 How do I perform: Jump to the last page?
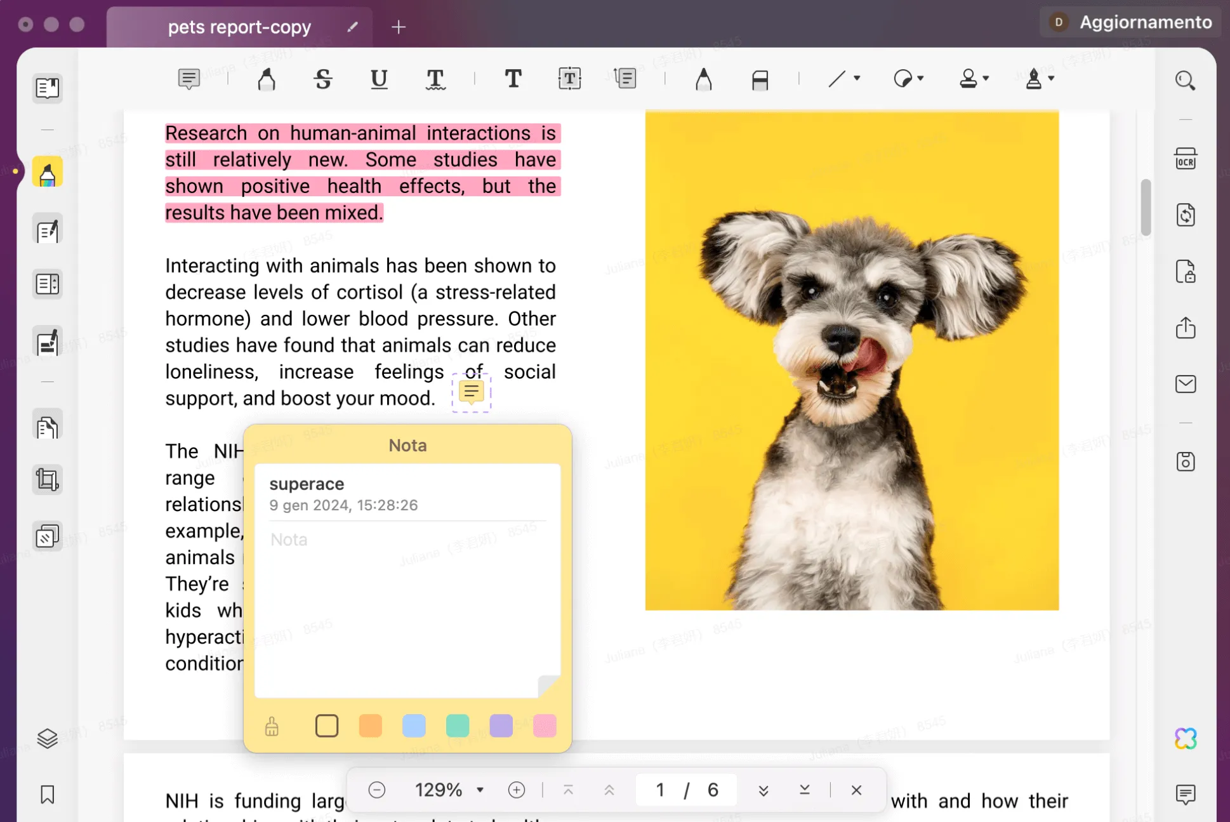[804, 790]
